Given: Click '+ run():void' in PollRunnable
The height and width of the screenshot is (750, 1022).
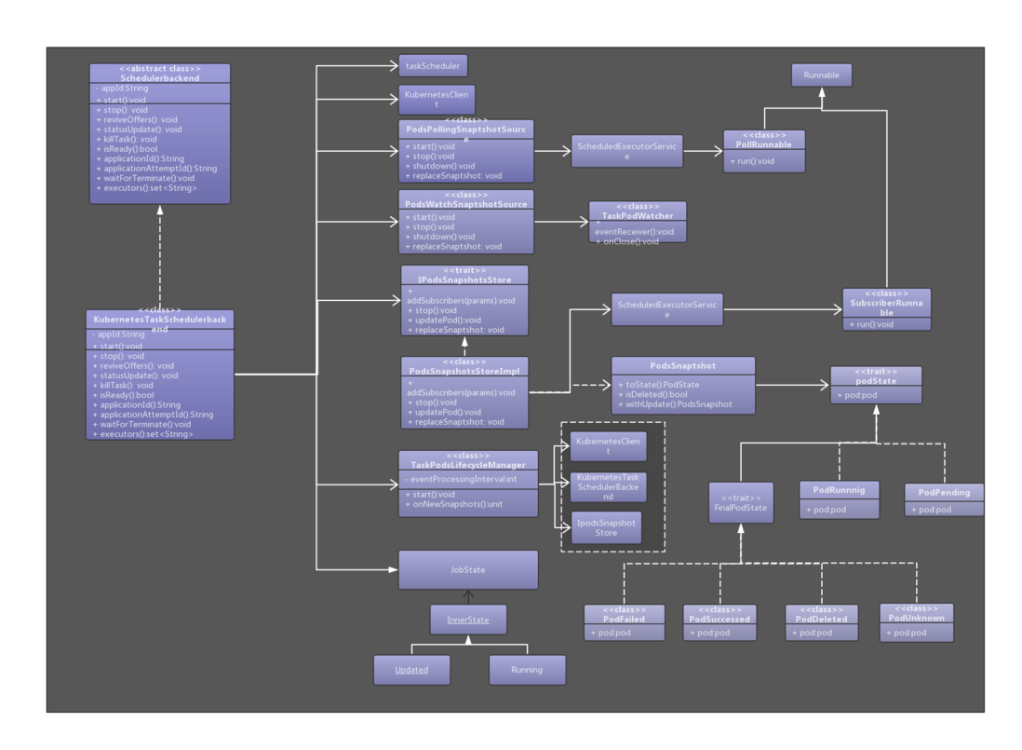Looking at the screenshot, I should point(752,161).
